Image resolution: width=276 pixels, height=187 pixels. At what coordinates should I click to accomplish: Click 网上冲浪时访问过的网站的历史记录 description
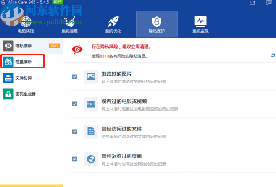click(134, 164)
